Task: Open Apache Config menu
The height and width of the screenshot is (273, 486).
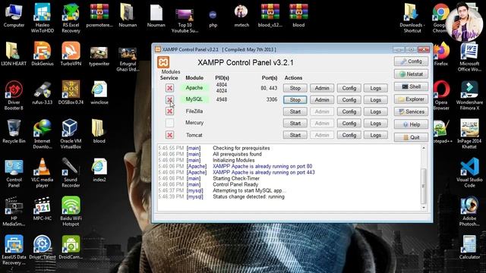Action: pos(349,88)
